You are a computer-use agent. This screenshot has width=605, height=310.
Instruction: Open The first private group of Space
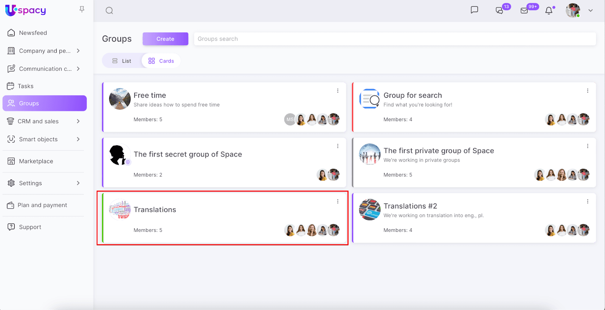(x=438, y=151)
